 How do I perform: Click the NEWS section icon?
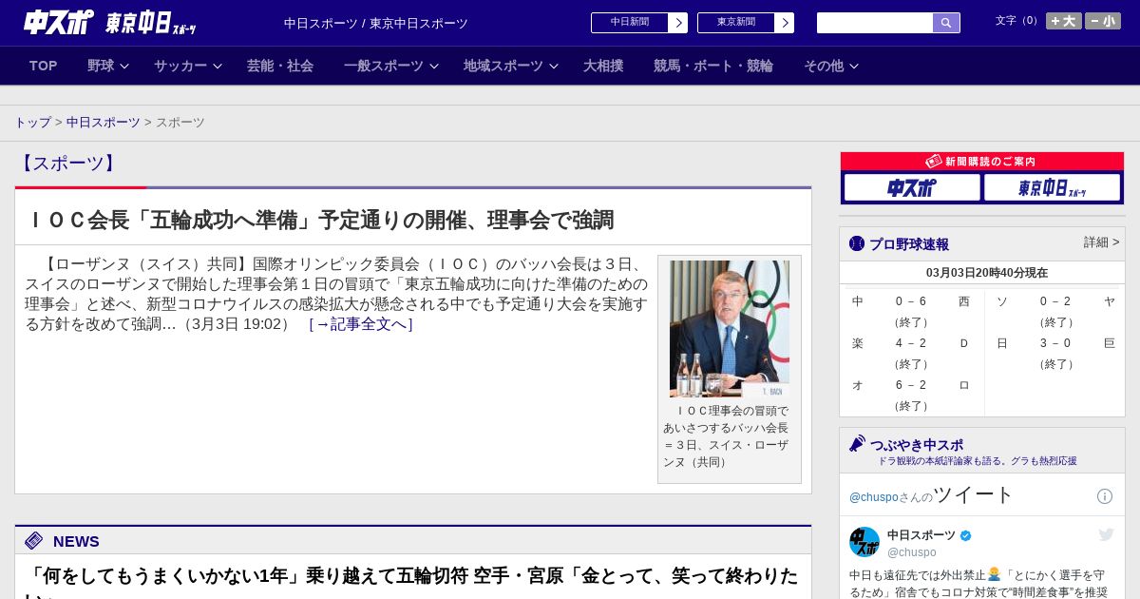coord(34,541)
